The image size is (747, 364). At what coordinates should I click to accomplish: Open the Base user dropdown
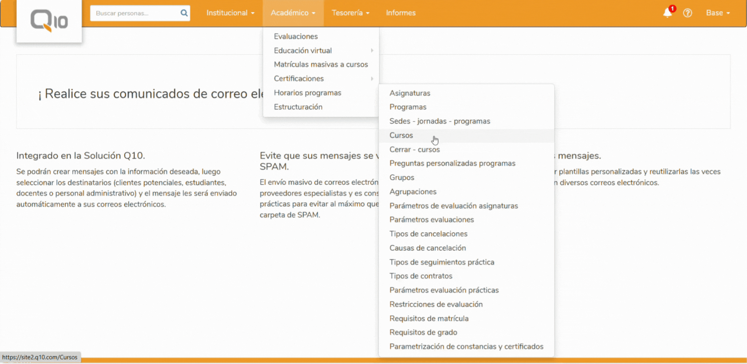pyautogui.click(x=717, y=13)
